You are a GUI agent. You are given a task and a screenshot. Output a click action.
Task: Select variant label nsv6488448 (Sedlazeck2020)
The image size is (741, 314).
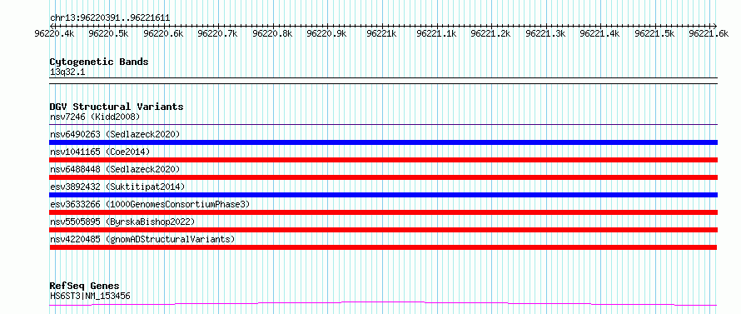(115, 169)
